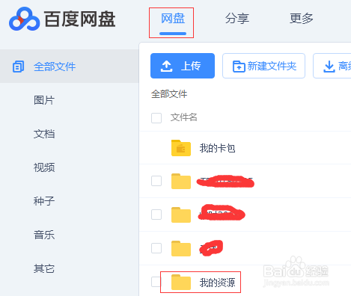Click the offline download arrow icon
Image resolution: width=351 pixels, height=296 pixels.
329,67
